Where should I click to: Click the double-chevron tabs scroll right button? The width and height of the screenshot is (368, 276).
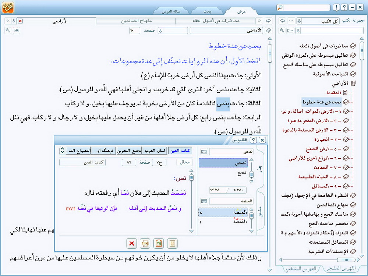point(259,21)
